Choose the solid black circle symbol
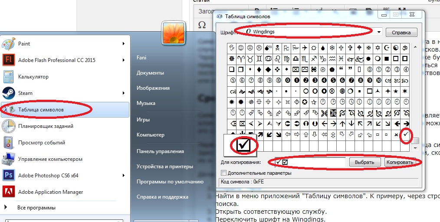The width and height of the screenshot is (440, 222). (368, 59)
